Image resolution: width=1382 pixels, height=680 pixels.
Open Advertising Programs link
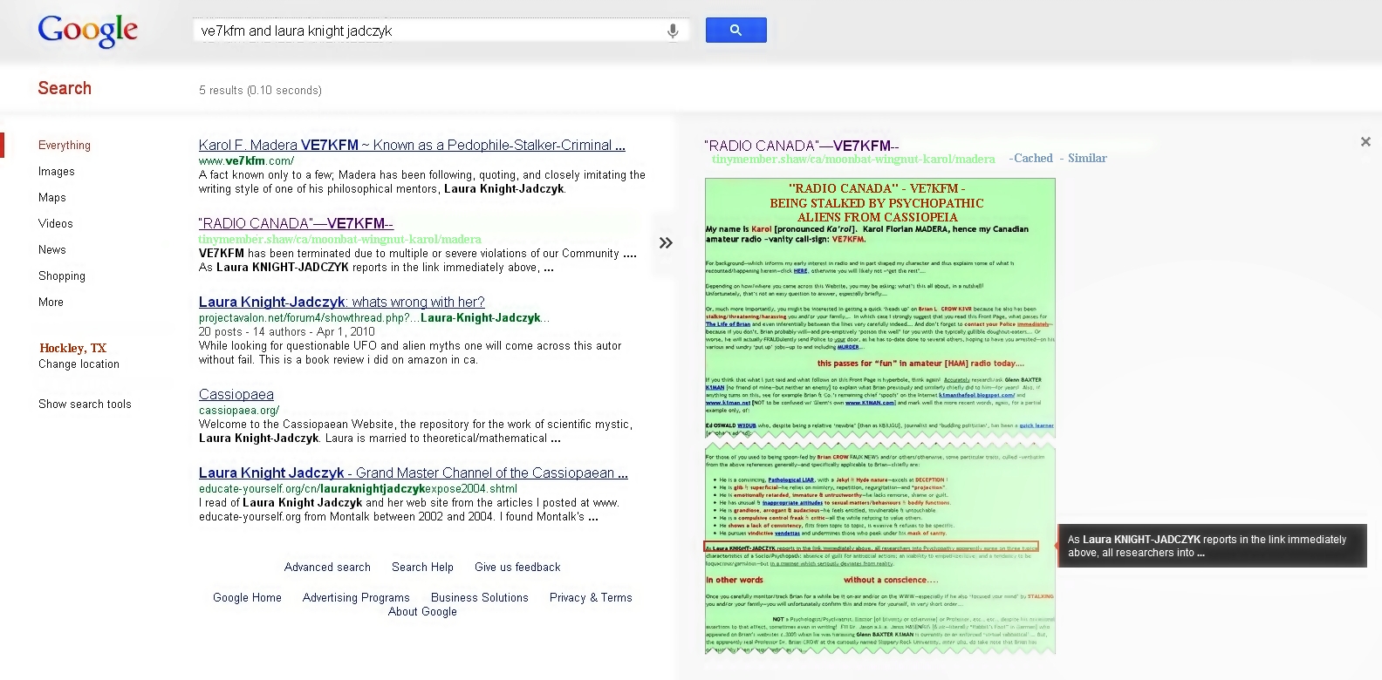[x=356, y=598]
